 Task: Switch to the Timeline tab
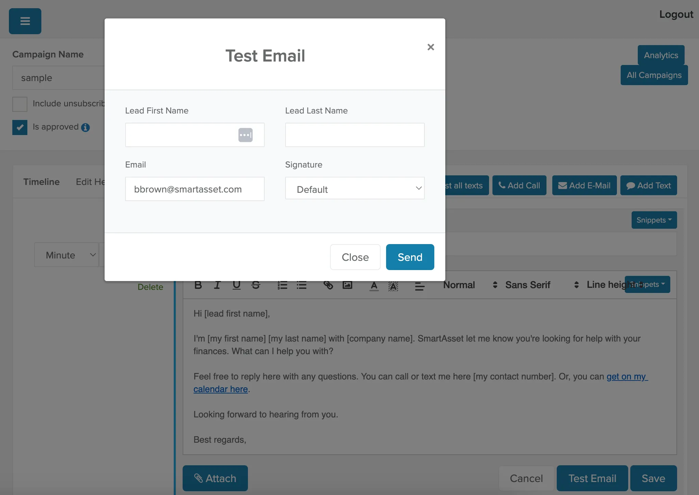click(41, 182)
